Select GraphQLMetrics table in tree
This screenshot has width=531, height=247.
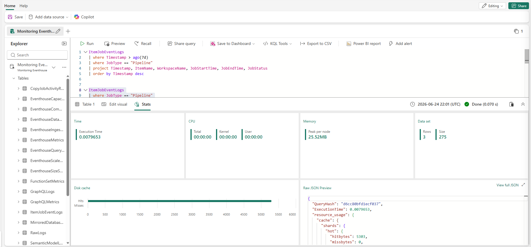pos(45,202)
